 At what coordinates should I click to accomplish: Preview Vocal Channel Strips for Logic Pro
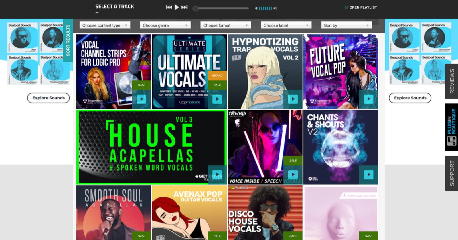141,99
